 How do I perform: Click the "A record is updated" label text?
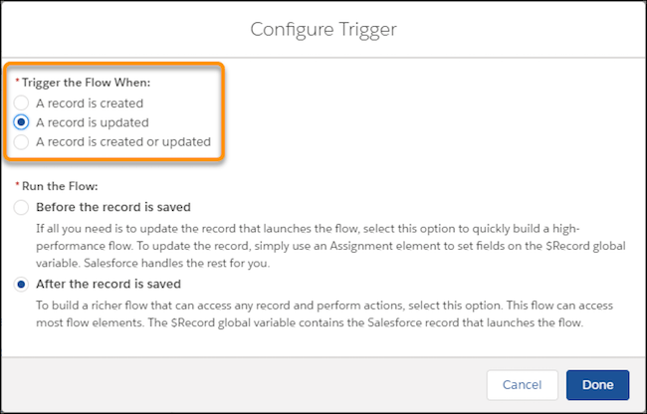pos(93,122)
